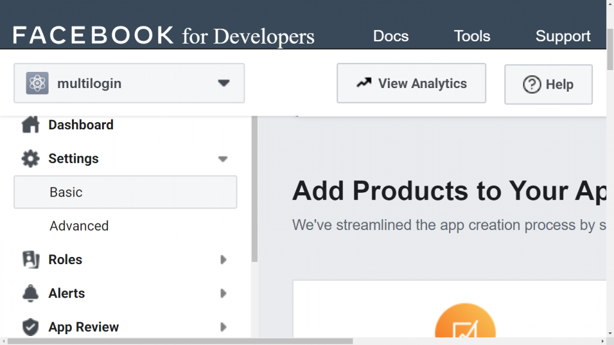Click the multilogin app atom icon
Screen dimensions: 614x345
[x=37, y=83]
